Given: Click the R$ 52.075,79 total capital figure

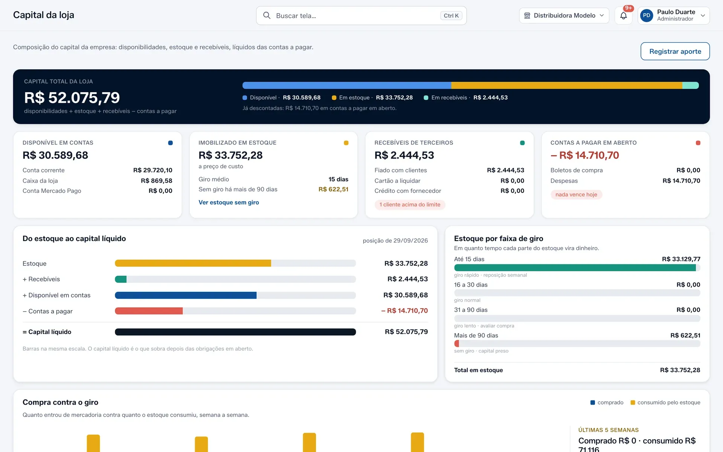Looking at the screenshot, I should click(x=72, y=98).
